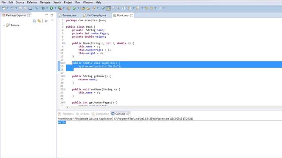Click the Search flashlight icon

click(x=94, y=8)
